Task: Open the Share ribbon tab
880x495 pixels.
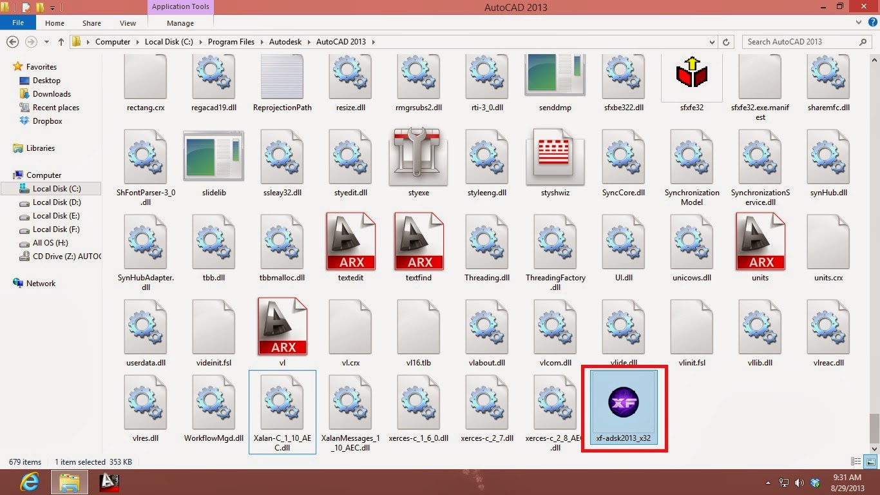Action: click(x=91, y=23)
